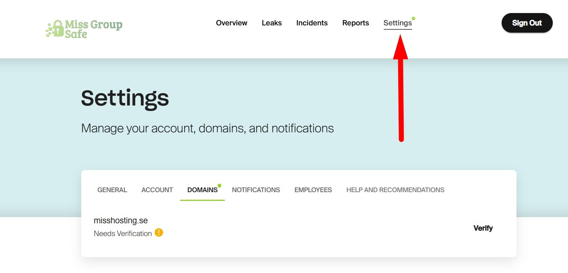The width and height of the screenshot is (568, 273).
Task: Open the Account tab
Action: [x=157, y=190]
